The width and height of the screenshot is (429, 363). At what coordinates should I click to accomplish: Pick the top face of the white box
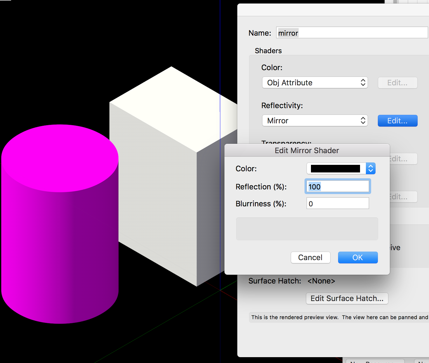point(172,108)
